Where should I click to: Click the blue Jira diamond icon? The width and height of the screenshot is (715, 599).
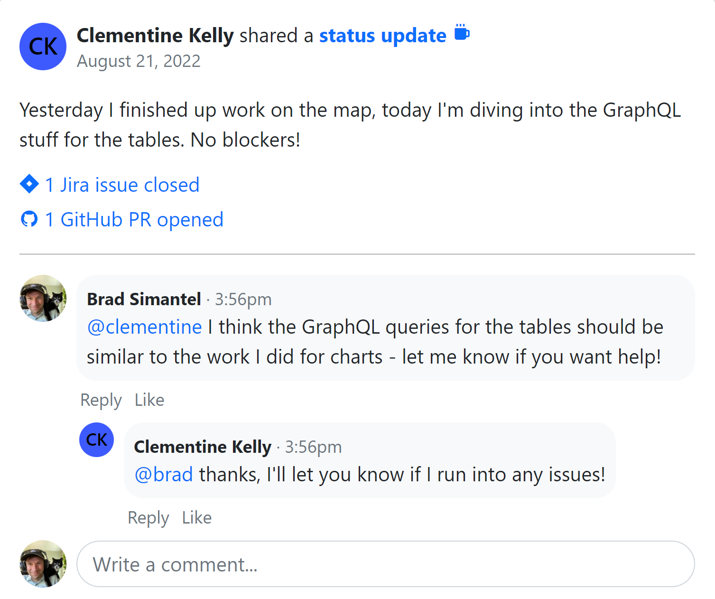click(29, 184)
